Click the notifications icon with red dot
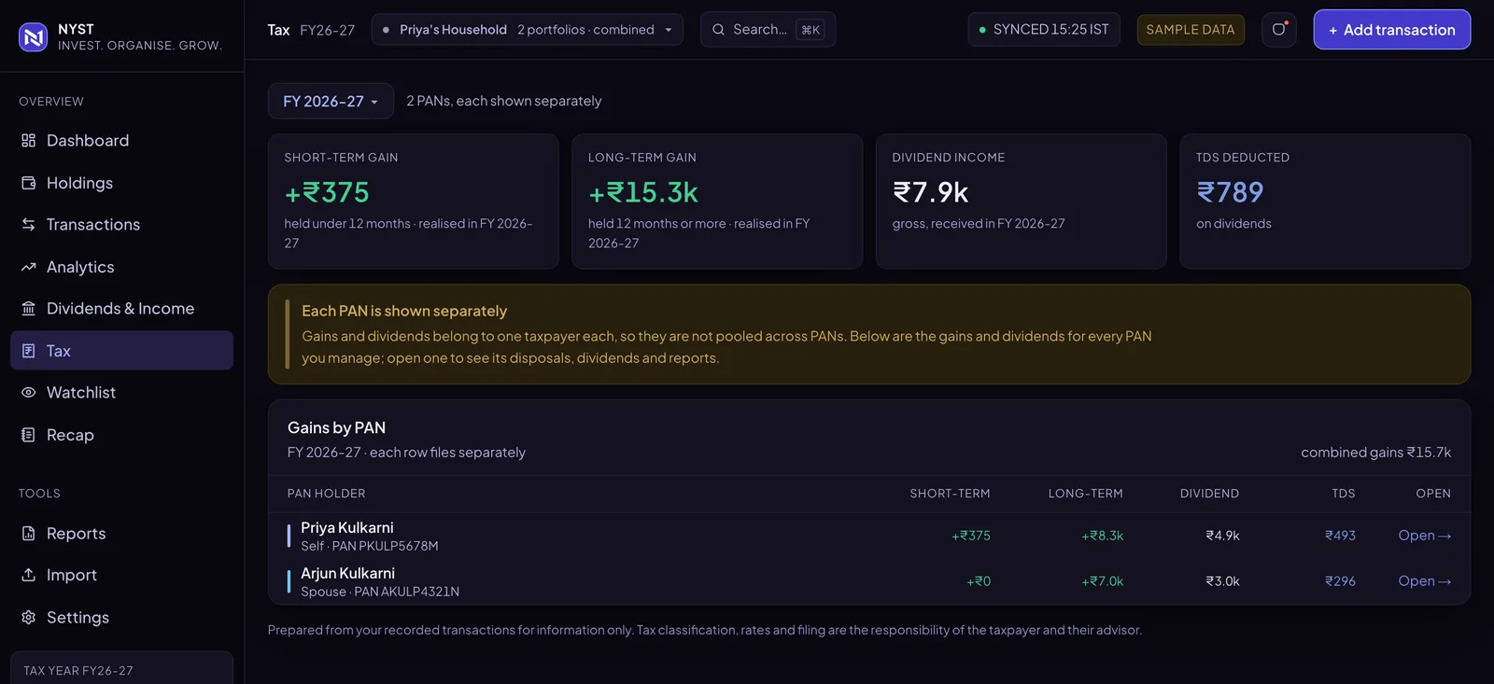 [1279, 30]
